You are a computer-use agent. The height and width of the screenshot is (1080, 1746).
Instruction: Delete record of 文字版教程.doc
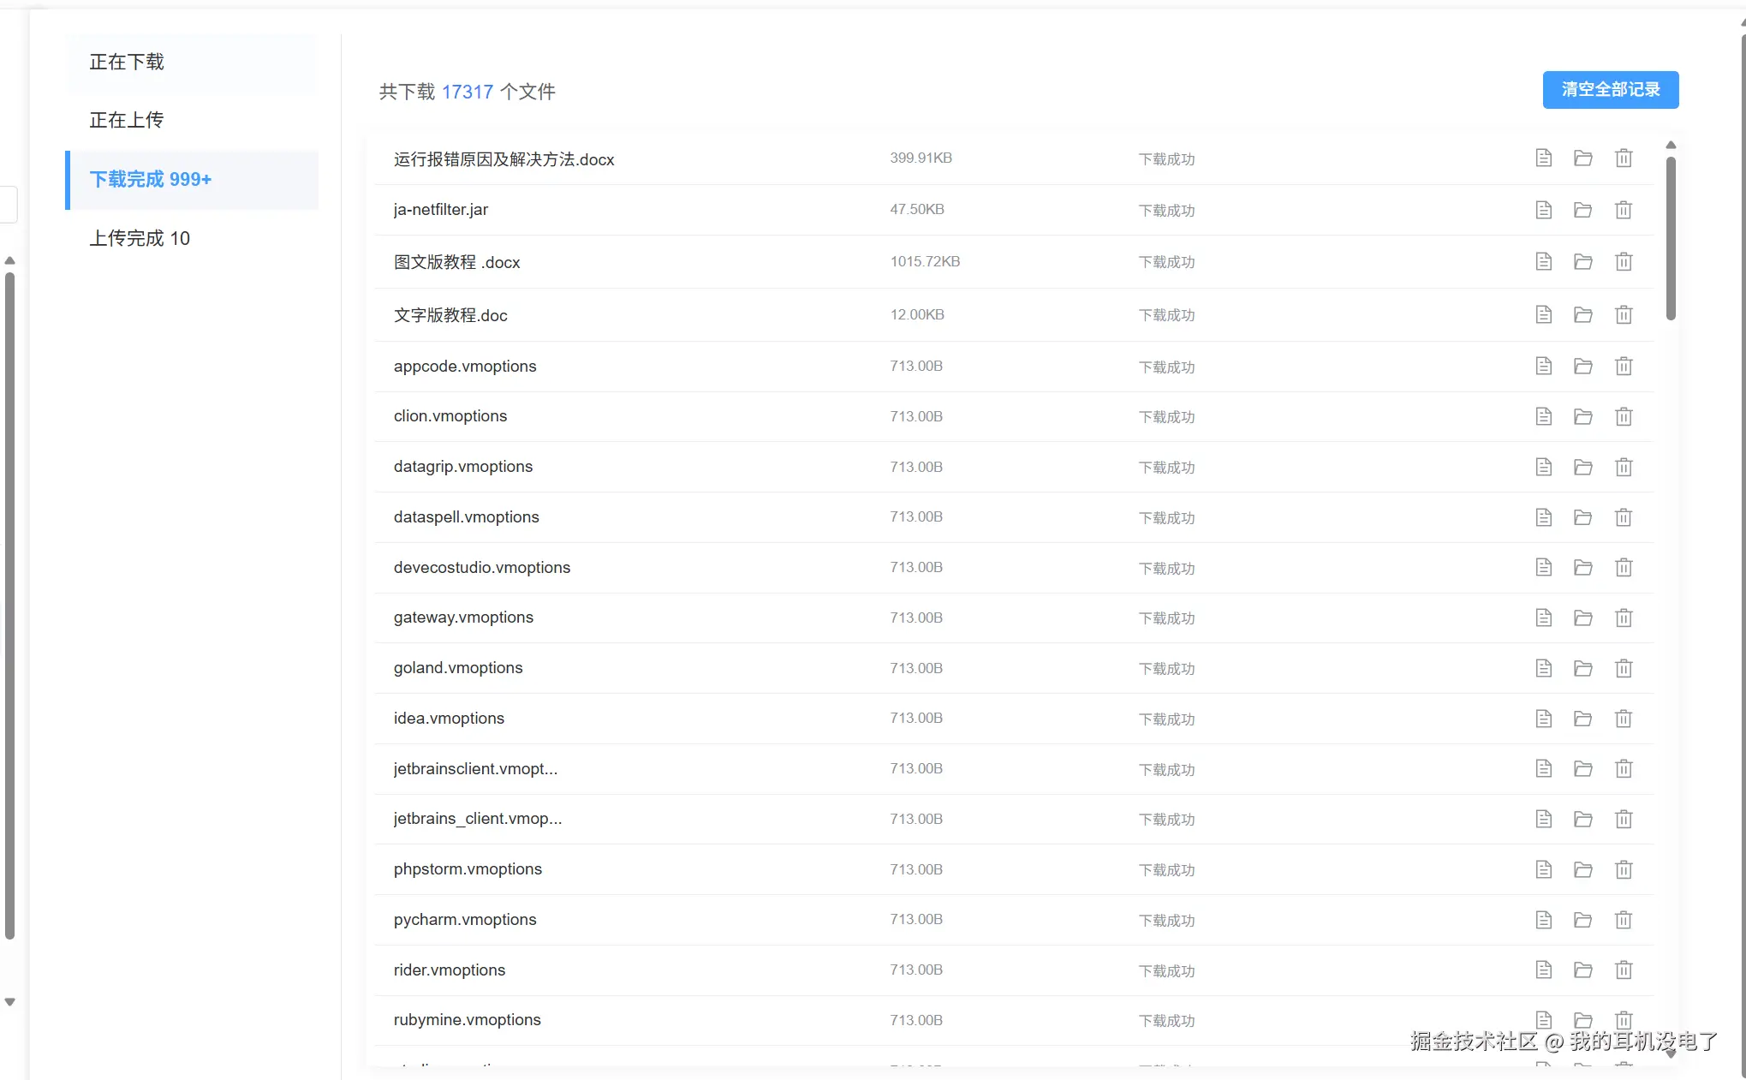point(1624,315)
